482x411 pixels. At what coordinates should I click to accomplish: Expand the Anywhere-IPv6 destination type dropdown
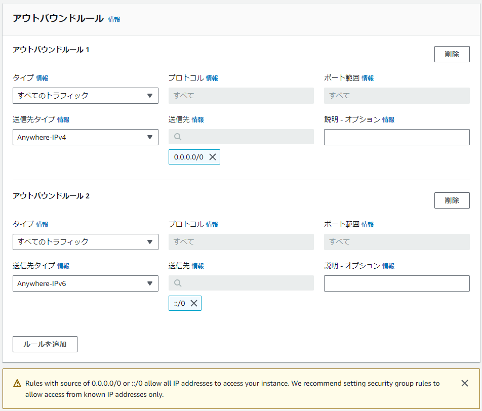pyautogui.click(x=85, y=283)
